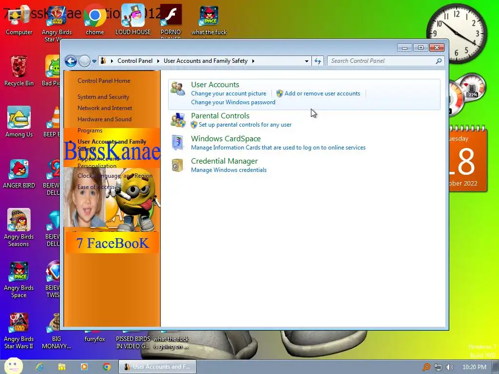
Task: Open the Recycle Bin desktop icon
Action: 19,71
